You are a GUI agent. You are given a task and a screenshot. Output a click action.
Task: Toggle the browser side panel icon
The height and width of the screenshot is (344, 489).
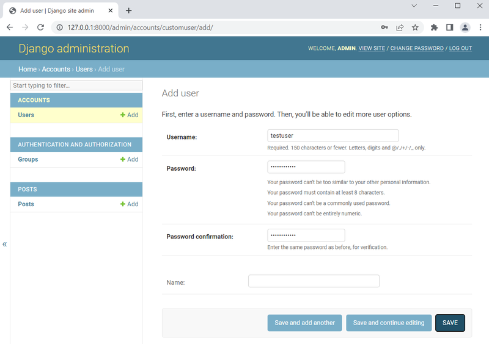point(449,27)
